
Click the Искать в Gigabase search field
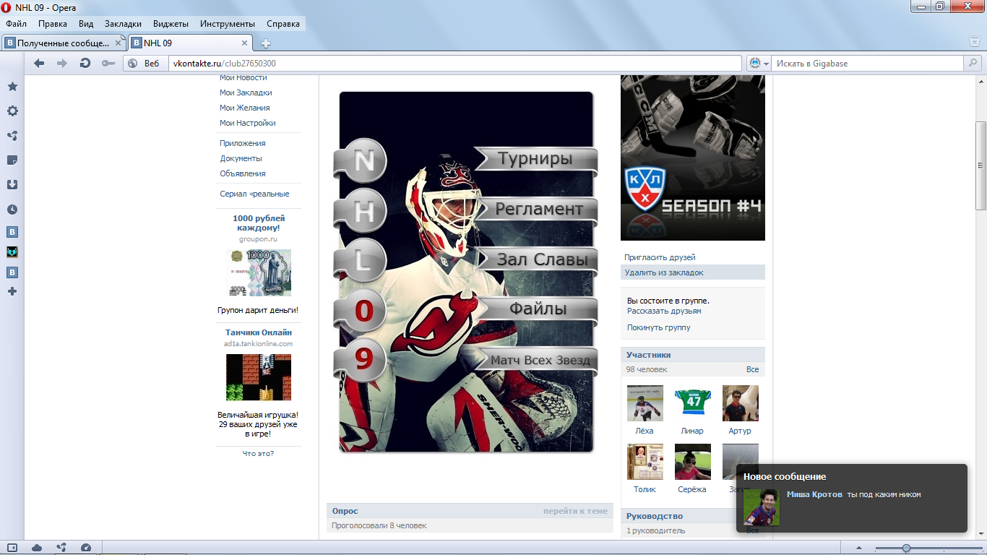[x=869, y=64]
